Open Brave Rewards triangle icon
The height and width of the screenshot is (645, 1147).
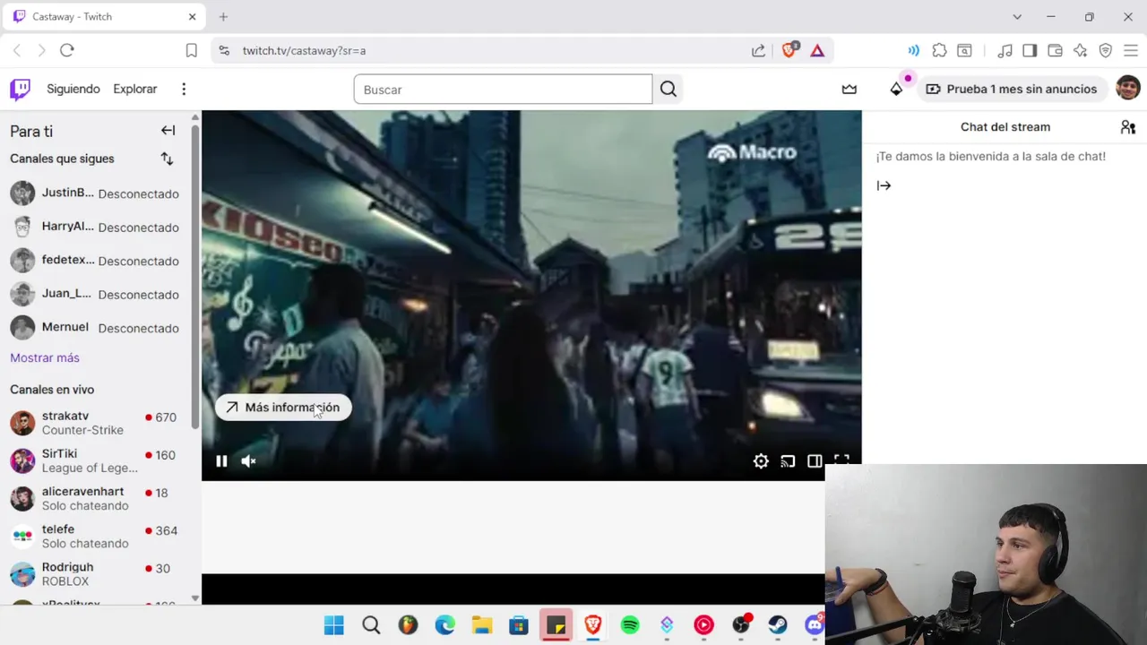point(817,50)
